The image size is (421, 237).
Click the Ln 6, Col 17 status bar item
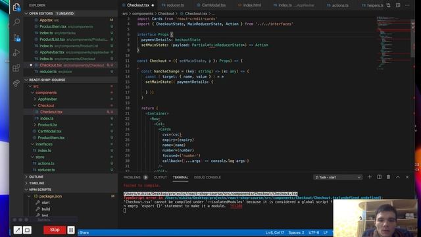275,232
